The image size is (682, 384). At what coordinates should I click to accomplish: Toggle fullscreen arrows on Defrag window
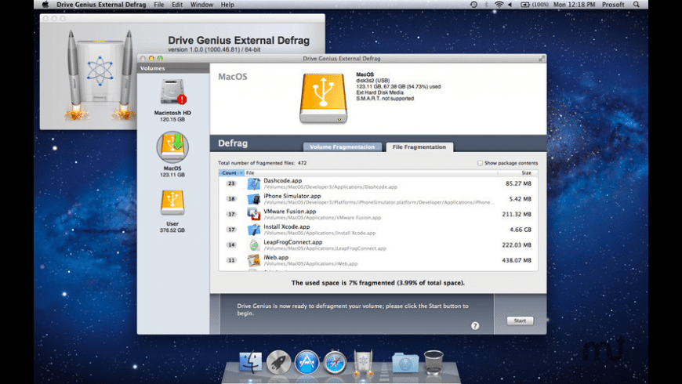pyautogui.click(x=542, y=58)
